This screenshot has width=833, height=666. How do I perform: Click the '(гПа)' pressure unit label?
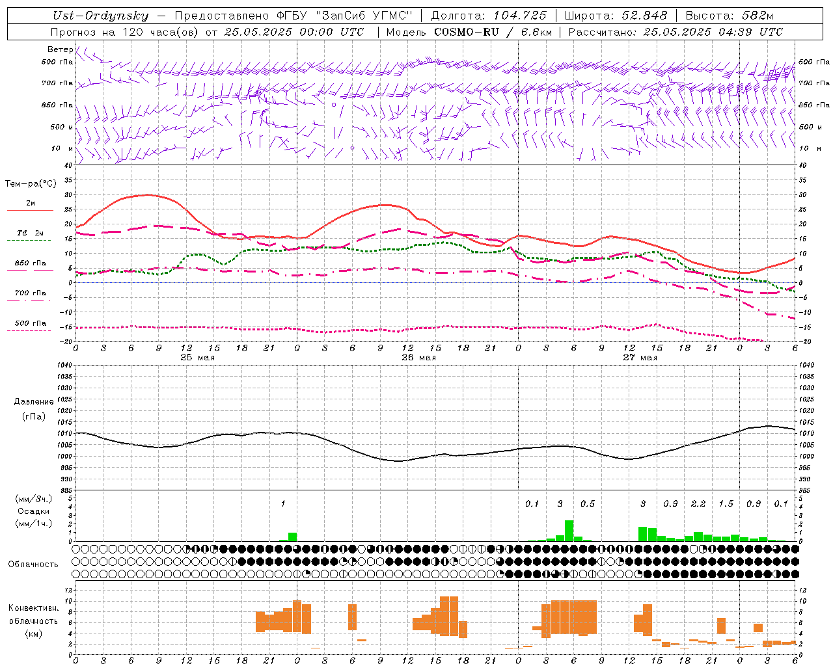click(x=34, y=417)
